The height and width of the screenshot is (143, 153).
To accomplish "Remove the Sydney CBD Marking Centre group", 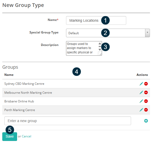I will tap(146, 84).
